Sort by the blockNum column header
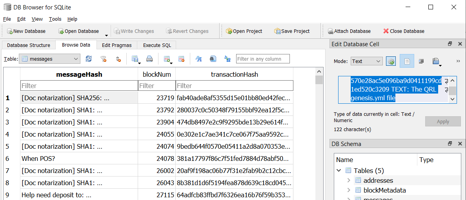The height and width of the screenshot is (200, 466). (x=157, y=74)
